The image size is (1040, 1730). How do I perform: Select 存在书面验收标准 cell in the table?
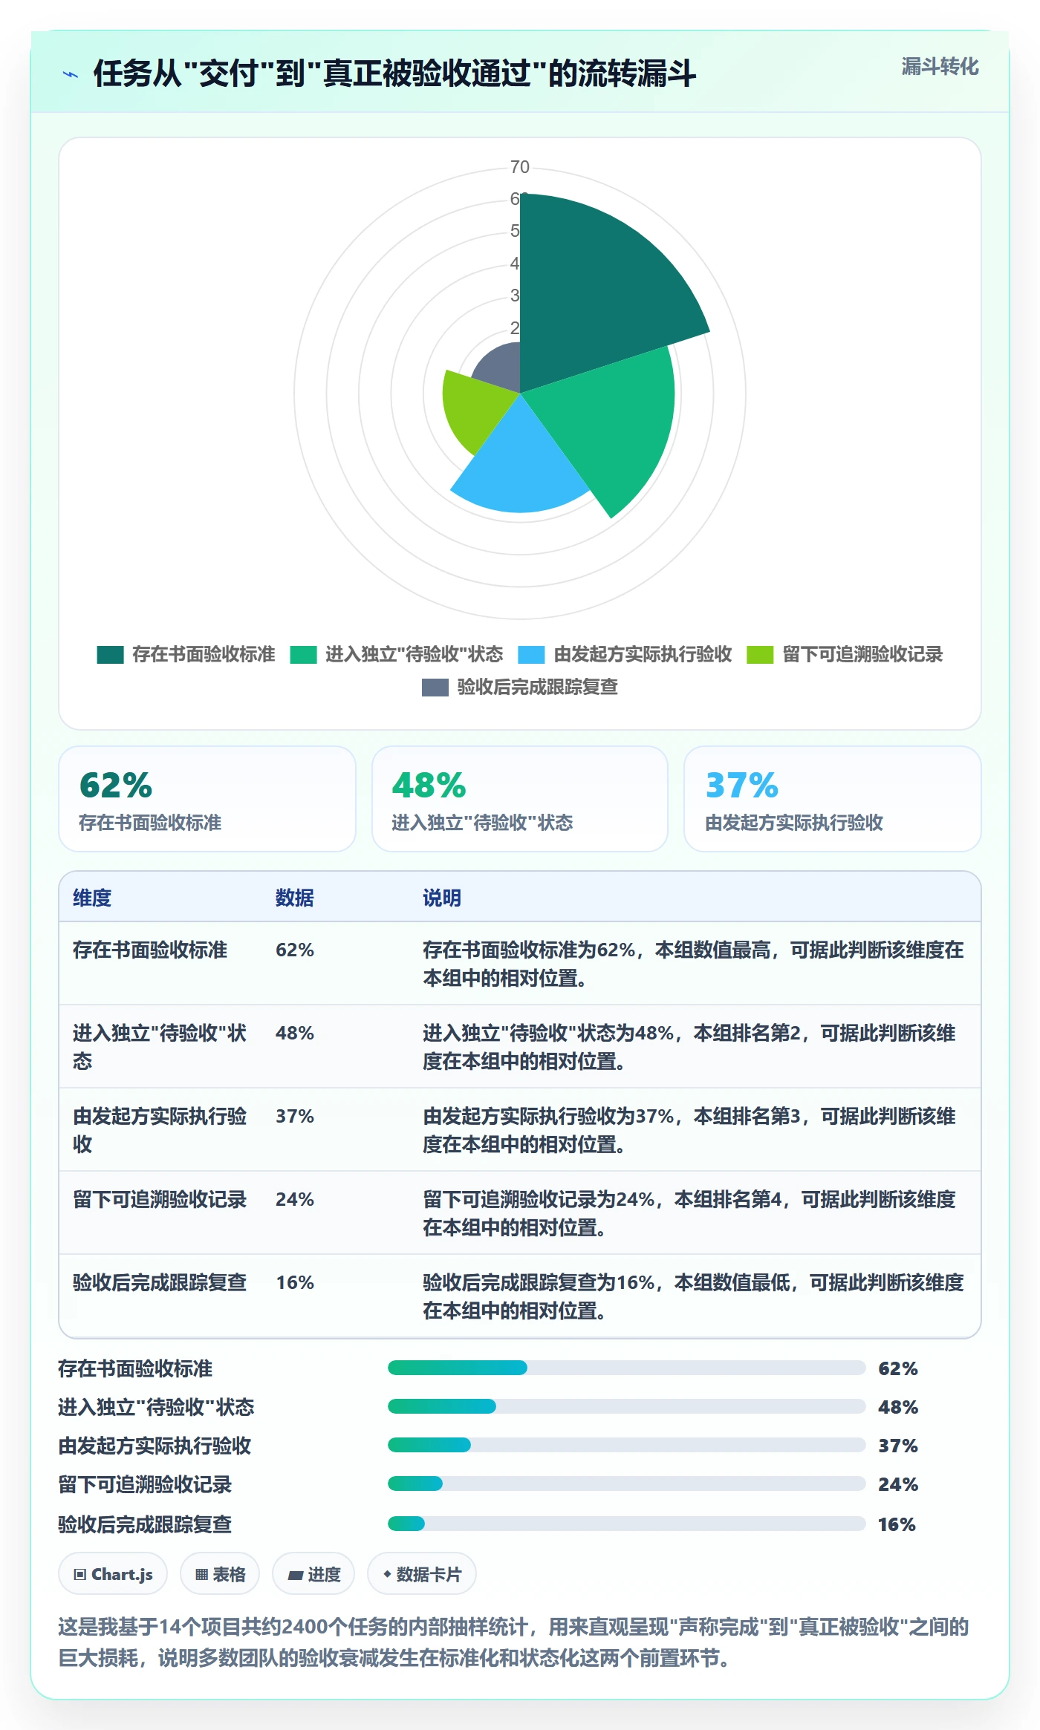click(150, 950)
